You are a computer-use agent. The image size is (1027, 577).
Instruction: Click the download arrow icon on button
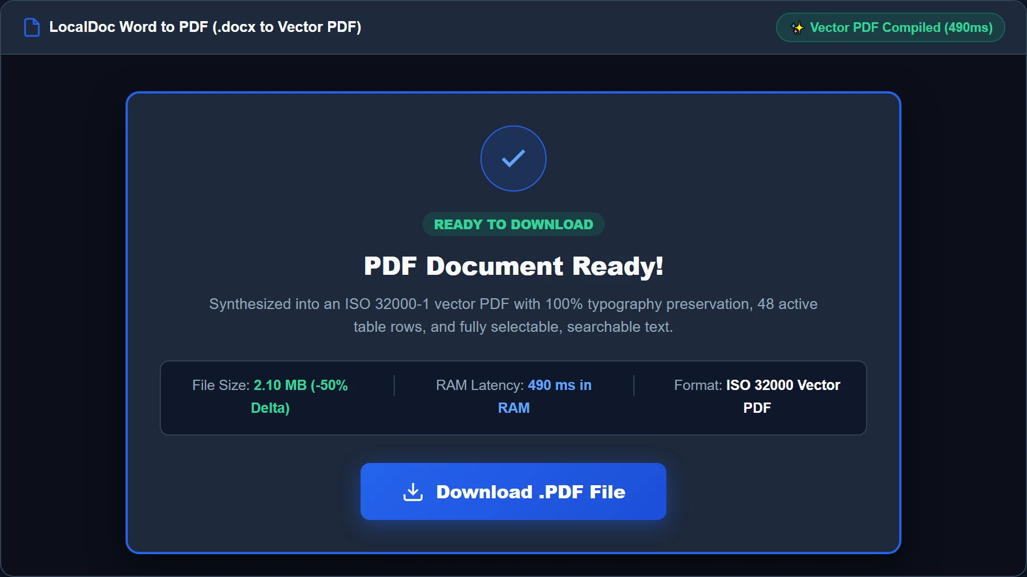(x=413, y=491)
